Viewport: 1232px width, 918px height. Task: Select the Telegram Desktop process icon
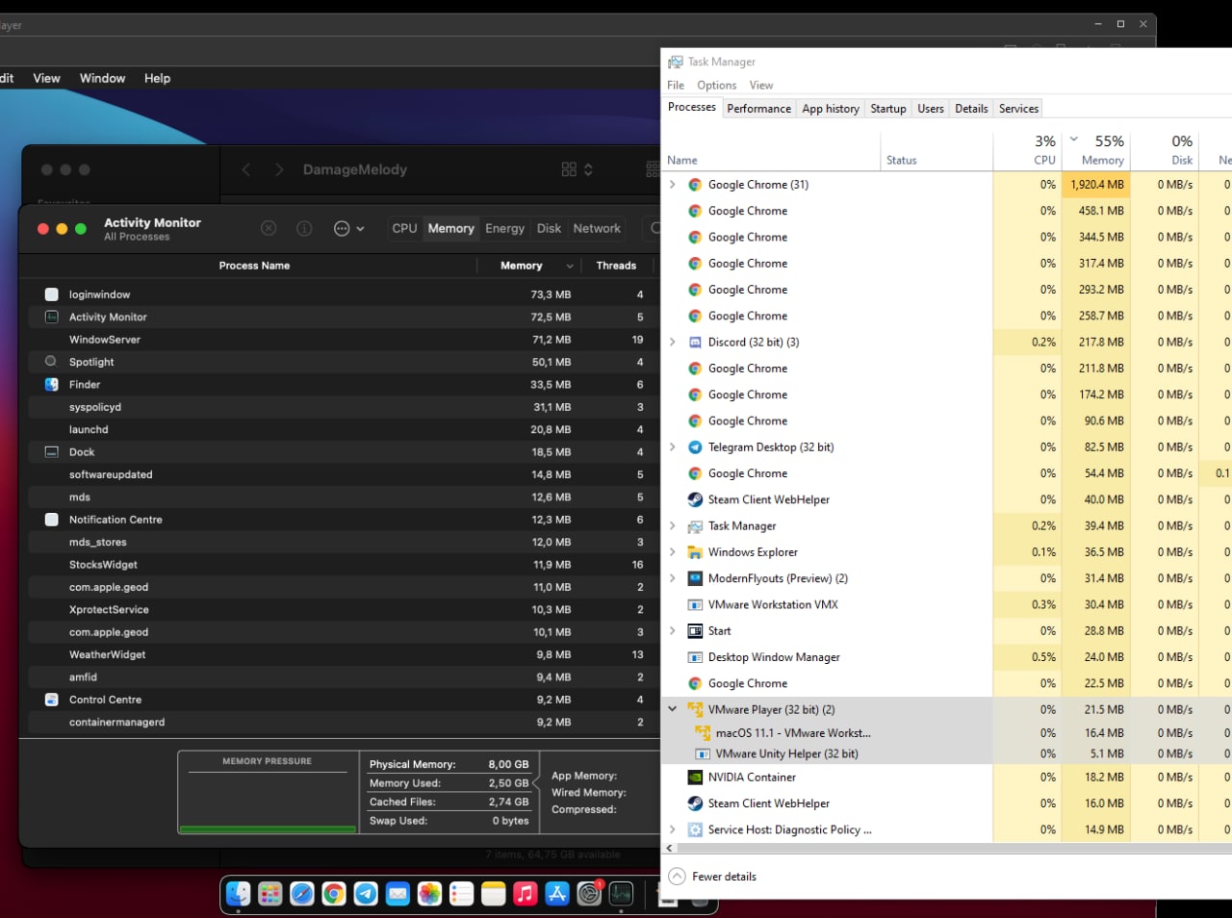pos(695,447)
